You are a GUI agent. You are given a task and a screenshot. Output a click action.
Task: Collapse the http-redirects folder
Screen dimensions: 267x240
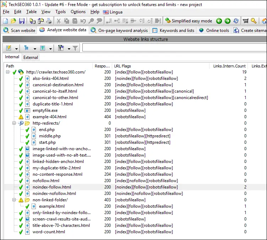14,123
